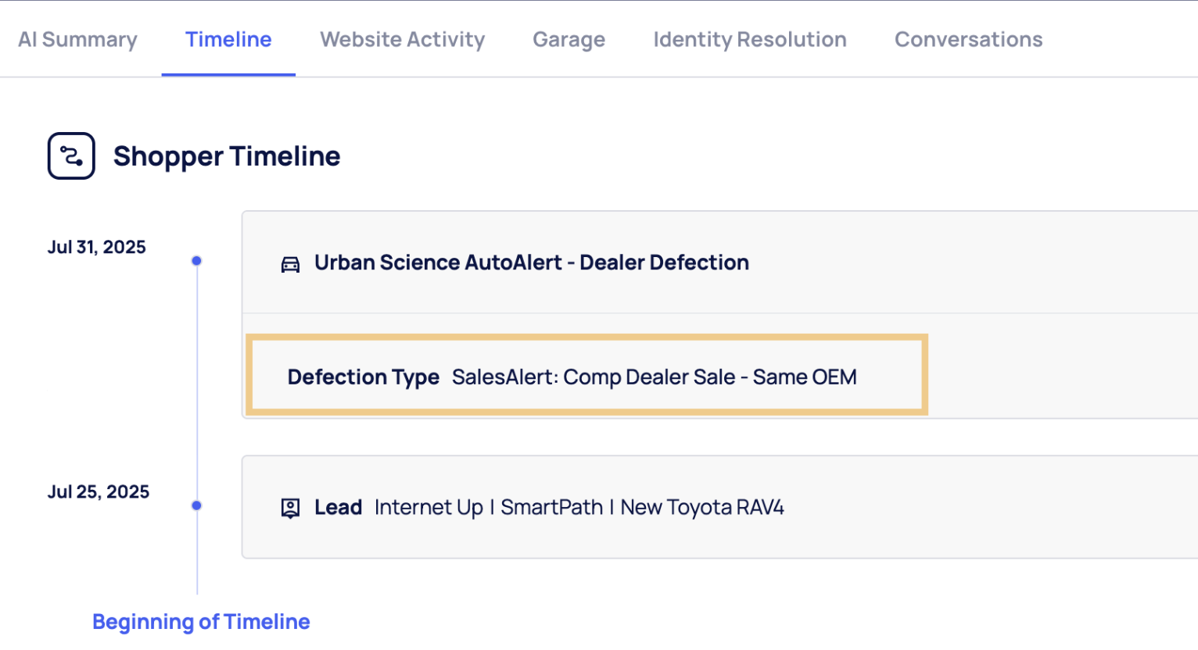The image size is (1198, 650).
Task: Click the car glyph beside Dealer Defection text
Action: [x=290, y=263]
